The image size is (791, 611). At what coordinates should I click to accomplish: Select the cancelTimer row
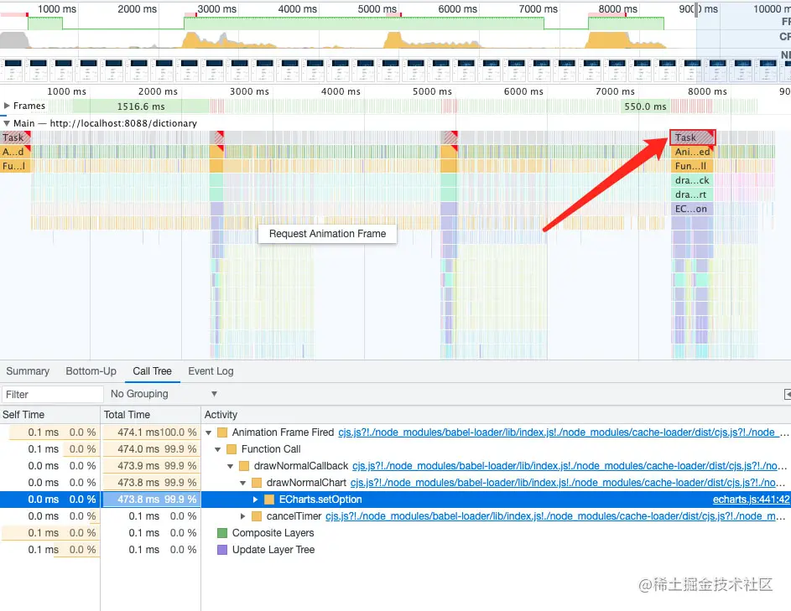tap(396, 516)
